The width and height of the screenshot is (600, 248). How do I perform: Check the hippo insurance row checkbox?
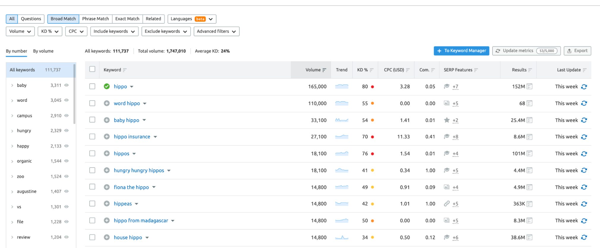point(92,136)
